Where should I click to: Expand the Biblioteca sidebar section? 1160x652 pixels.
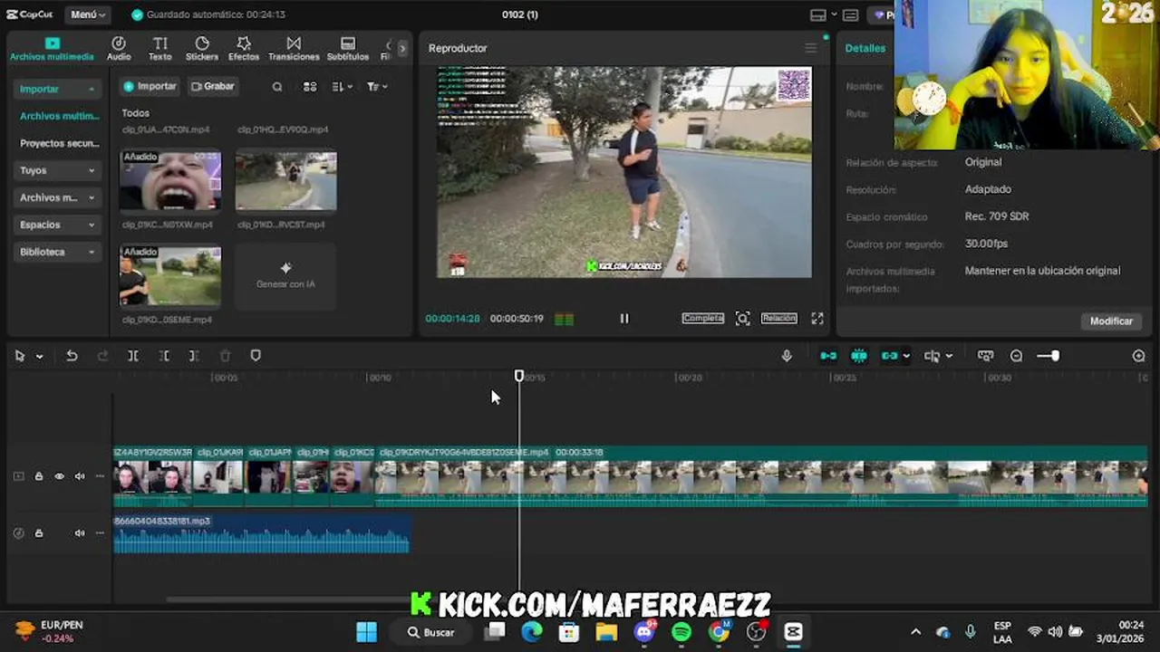pyautogui.click(x=55, y=252)
